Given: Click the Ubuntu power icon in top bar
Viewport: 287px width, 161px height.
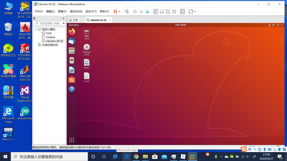Looking at the screenshot, I should point(278,25).
